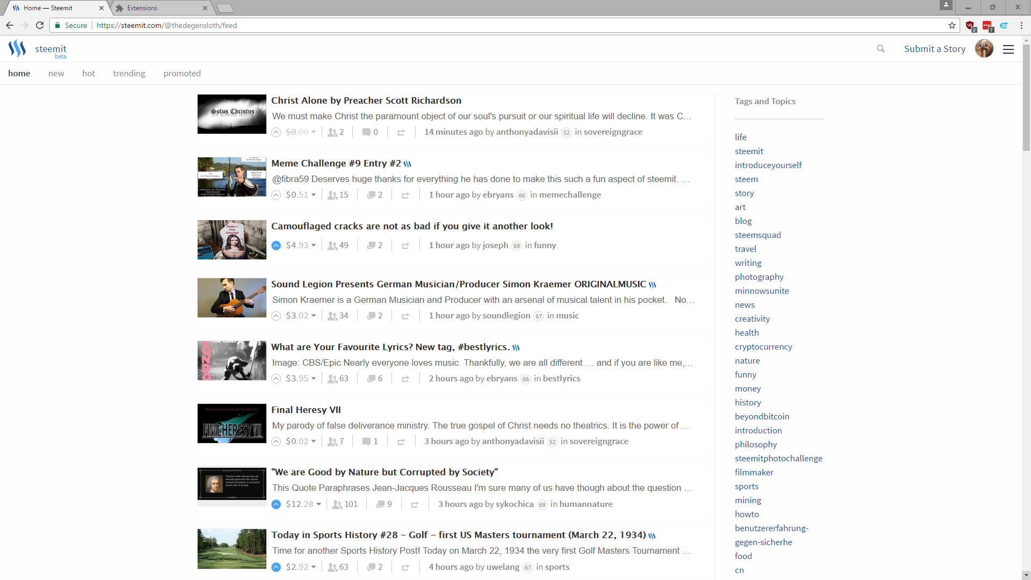Switch to the hot tab
This screenshot has width=1031, height=580.
point(89,74)
